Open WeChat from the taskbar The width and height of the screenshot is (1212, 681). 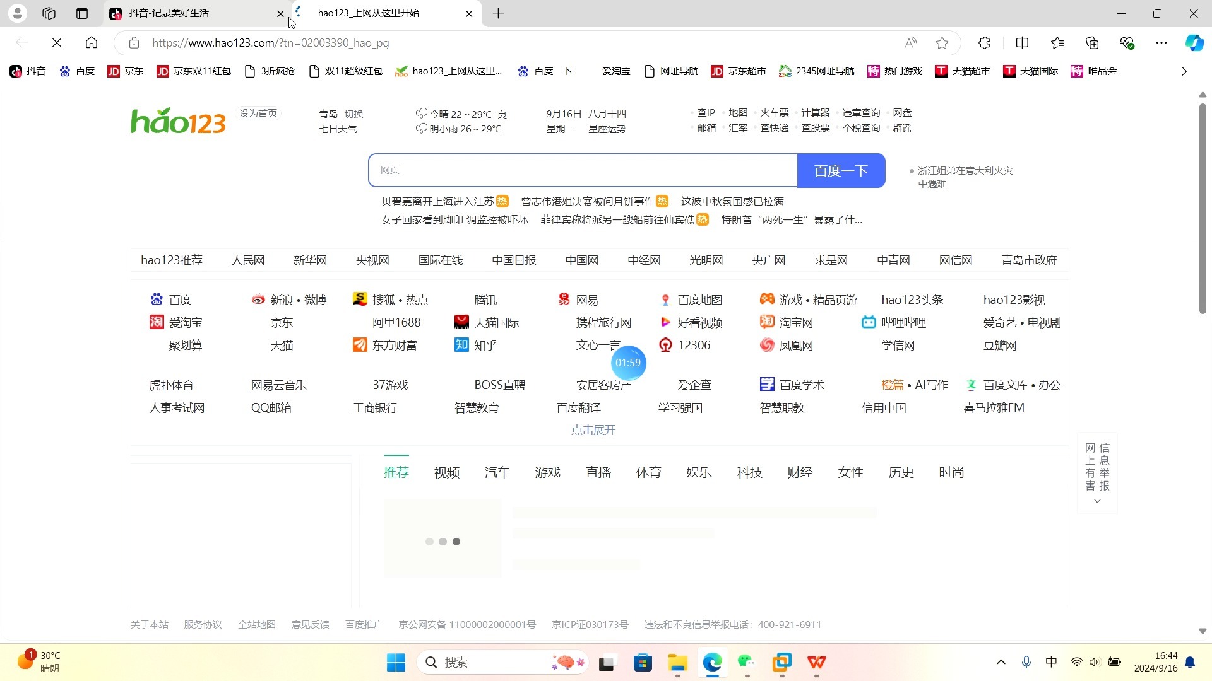747,663
